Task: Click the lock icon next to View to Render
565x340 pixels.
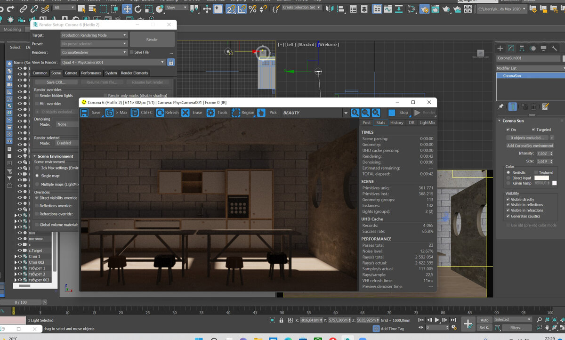Action: point(171,62)
